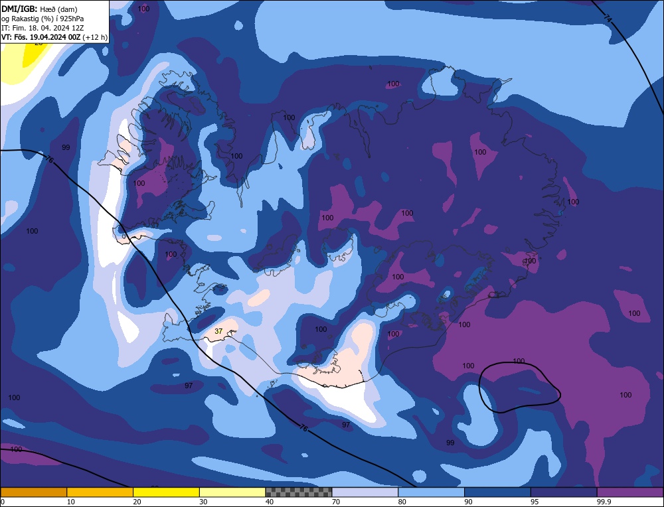Click the init time 'IT: Fim. 18. 04. 2024 12Z'

(x=42, y=28)
